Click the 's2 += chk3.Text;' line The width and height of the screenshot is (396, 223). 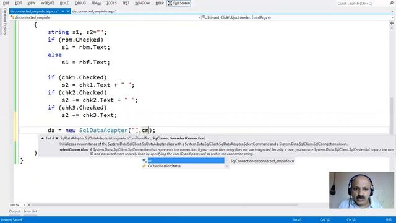coord(89,115)
